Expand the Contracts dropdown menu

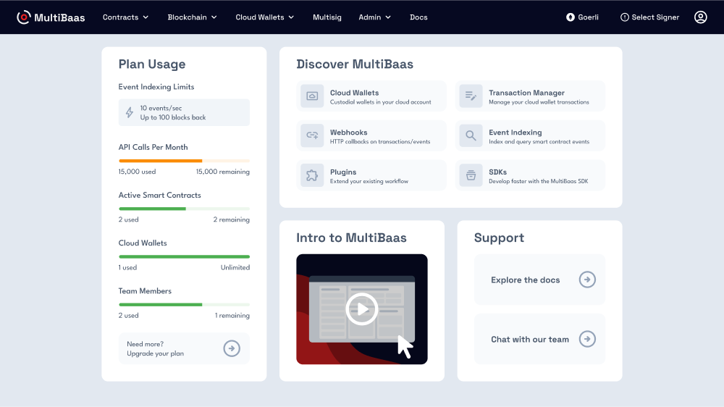click(x=125, y=17)
